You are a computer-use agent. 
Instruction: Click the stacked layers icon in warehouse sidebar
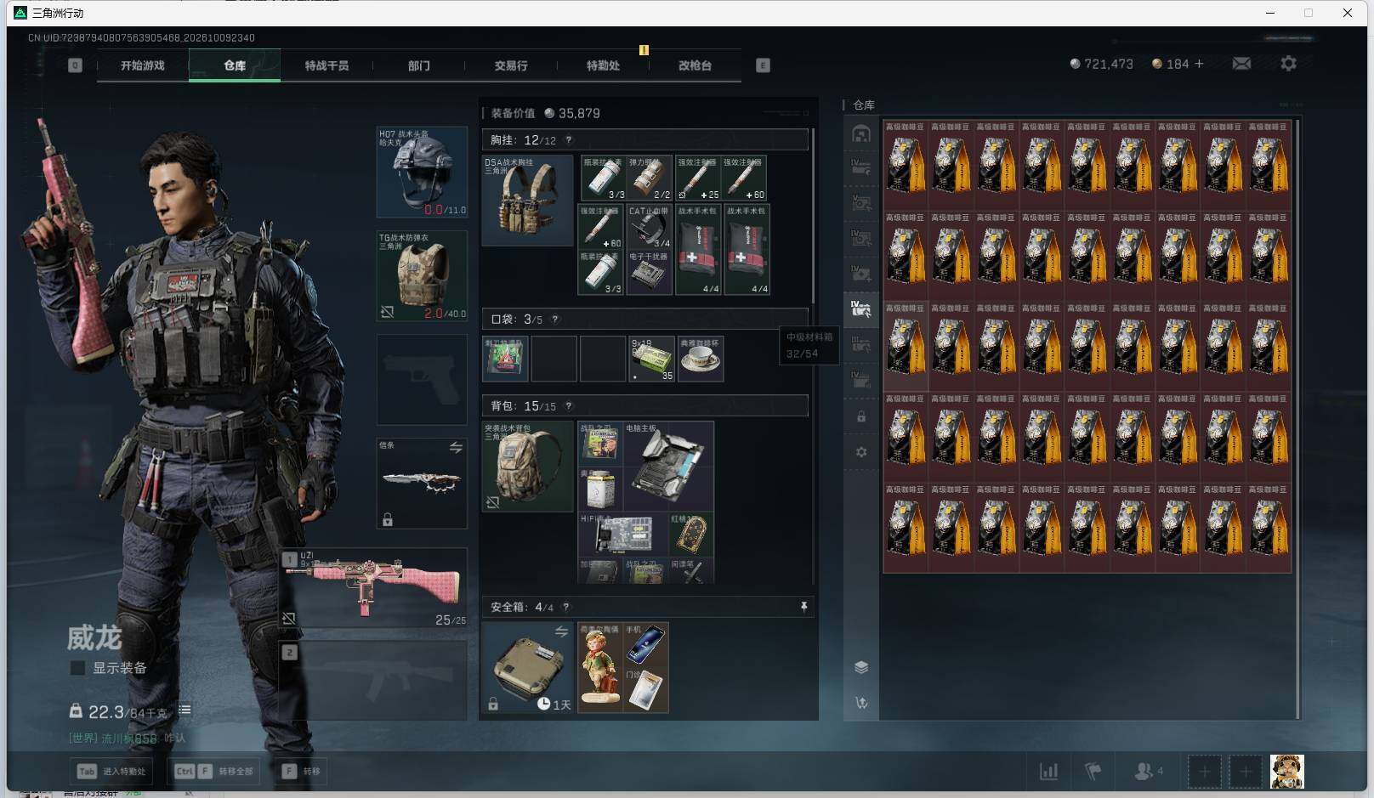861,667
